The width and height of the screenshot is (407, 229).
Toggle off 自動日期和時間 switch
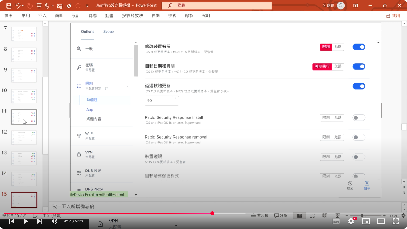coord(359,67)
